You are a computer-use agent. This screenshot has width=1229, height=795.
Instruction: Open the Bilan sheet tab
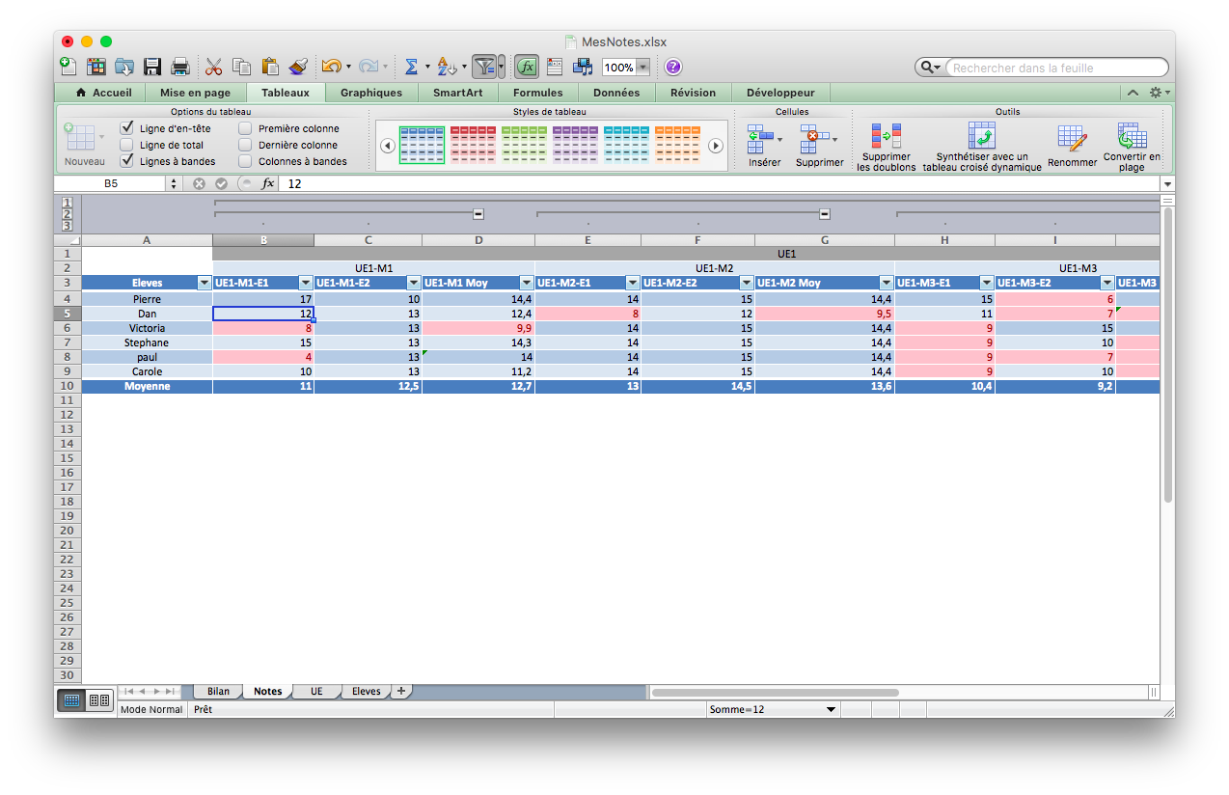coord(217,691)
